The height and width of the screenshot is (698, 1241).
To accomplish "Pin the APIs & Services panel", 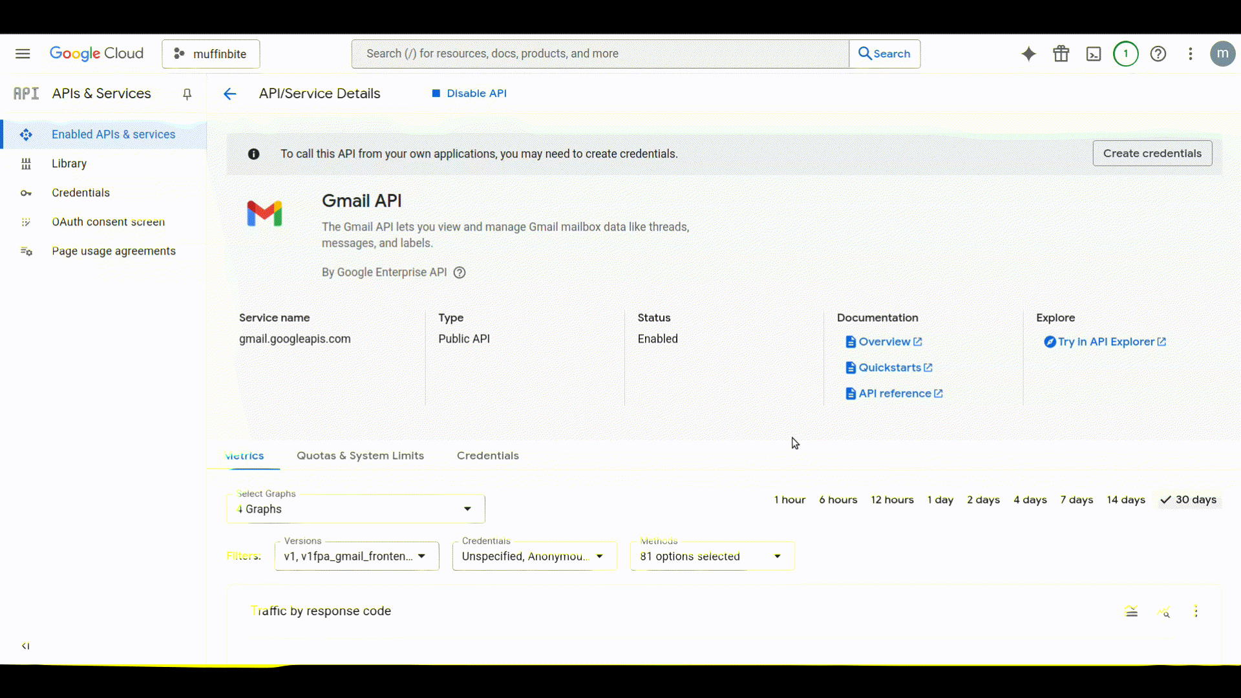I will point(187,94).
